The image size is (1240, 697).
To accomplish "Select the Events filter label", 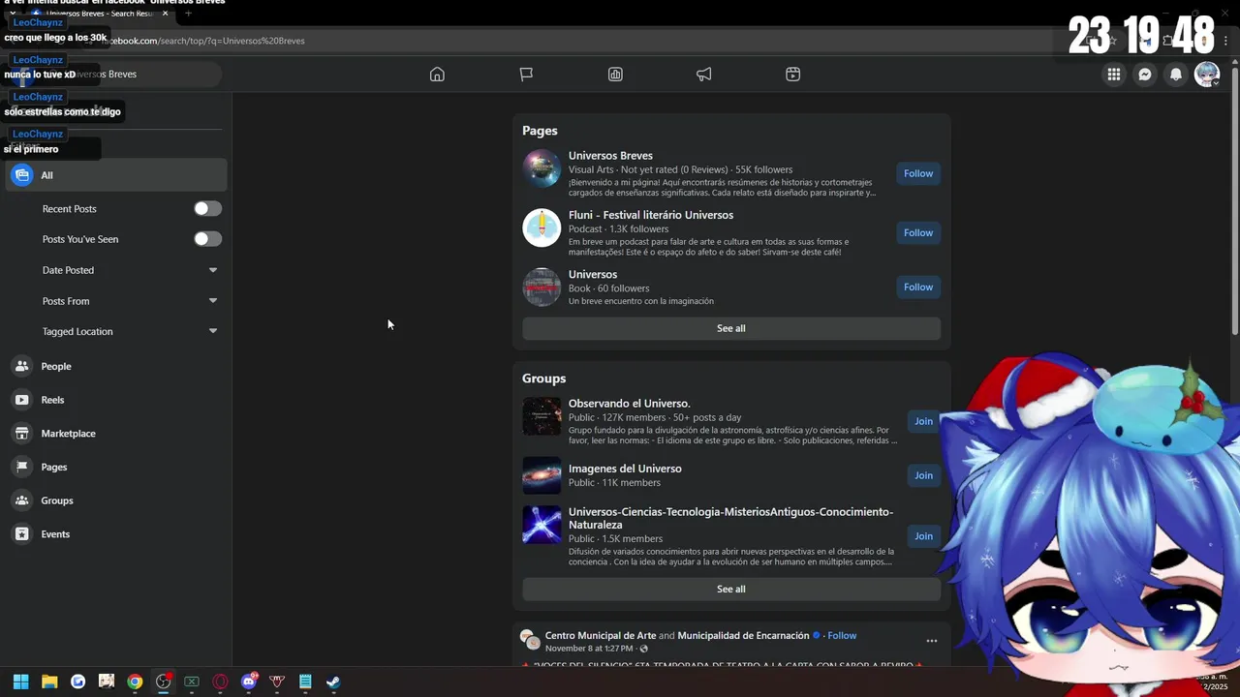I will (x=55, y=534).
